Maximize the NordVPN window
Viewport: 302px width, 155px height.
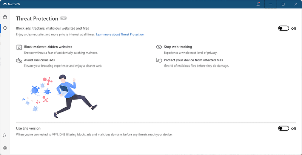(283, 4)
